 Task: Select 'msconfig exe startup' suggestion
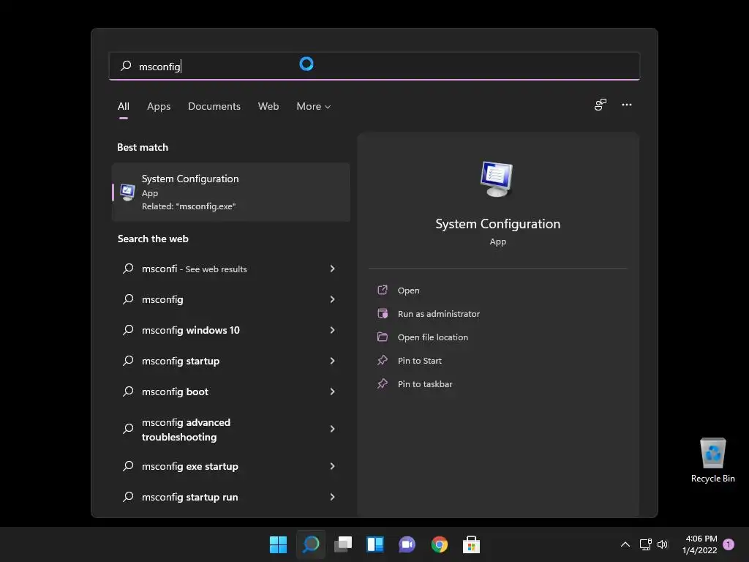[x=230, y=466]
